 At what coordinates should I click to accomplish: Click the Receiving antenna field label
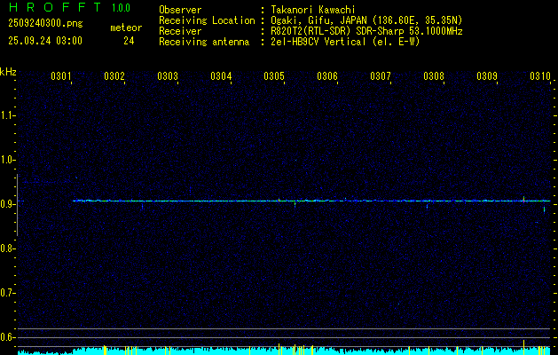(x=204, y=42)
